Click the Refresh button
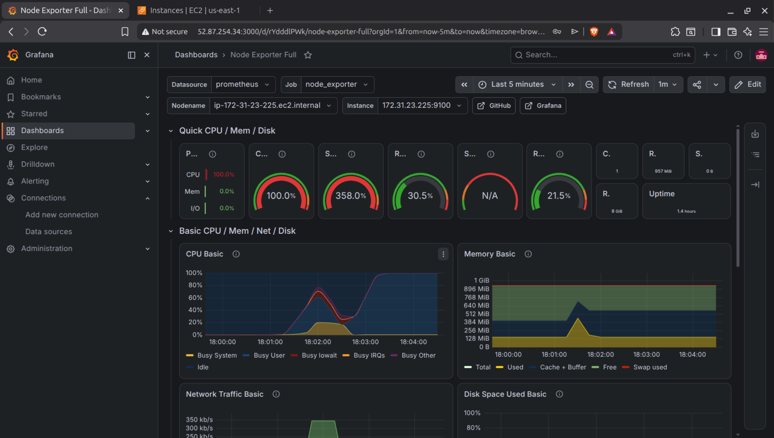Image resolution: width=774 pixels, height=438 pixels. [x=628, y=84]
